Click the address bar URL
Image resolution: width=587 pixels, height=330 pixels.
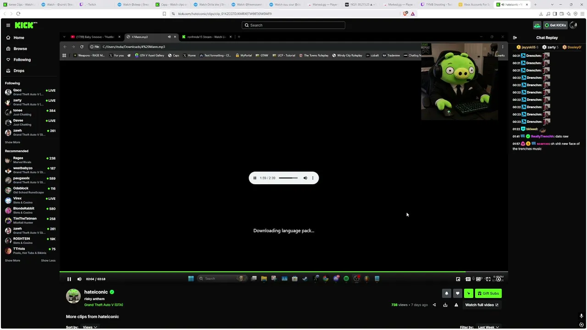click(225, 14)
